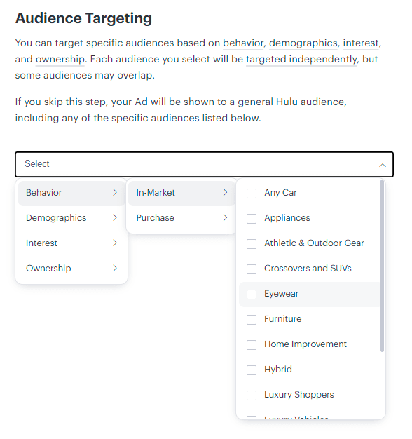Open the Select audience dropdown field
Viewport: 412px width, 439px height.
(x=204, y=164)
